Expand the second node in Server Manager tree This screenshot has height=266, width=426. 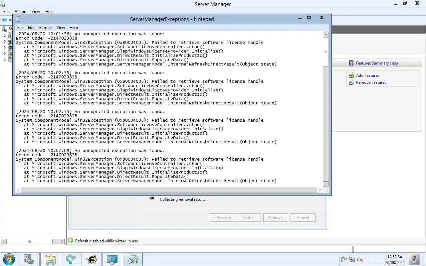pos(5,41)
